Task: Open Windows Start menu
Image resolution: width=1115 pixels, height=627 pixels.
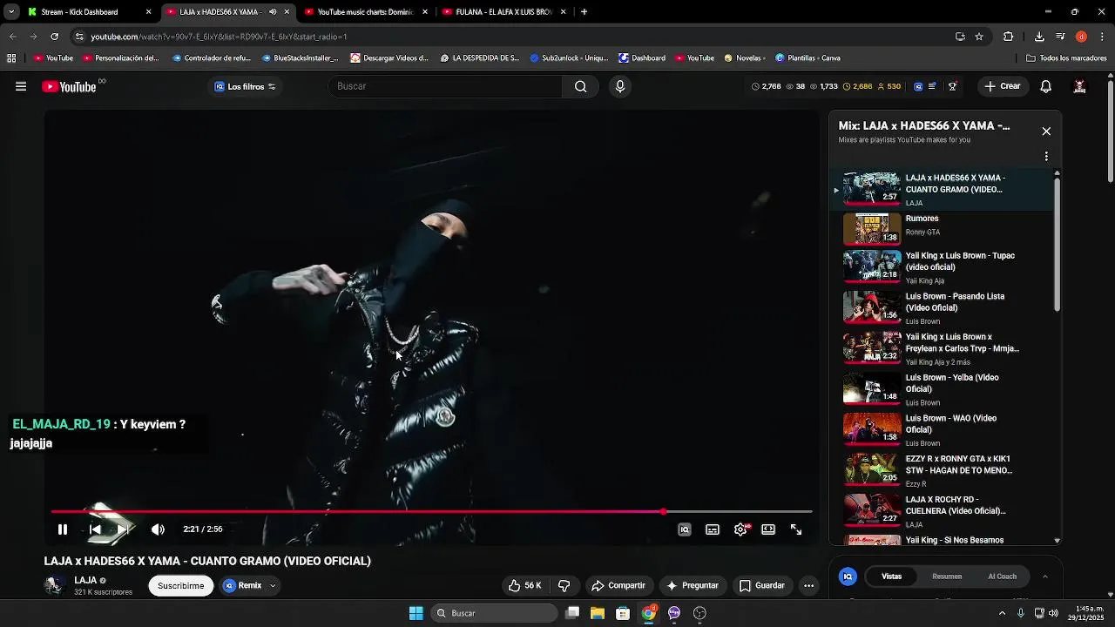Action: pos(416,613)
